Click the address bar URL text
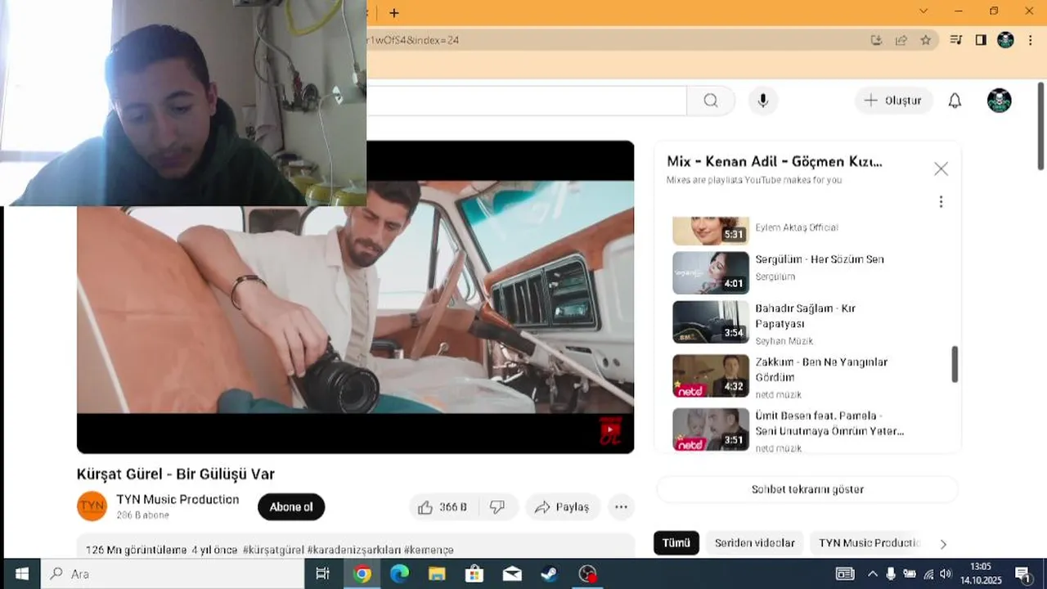 coord(413,40)
